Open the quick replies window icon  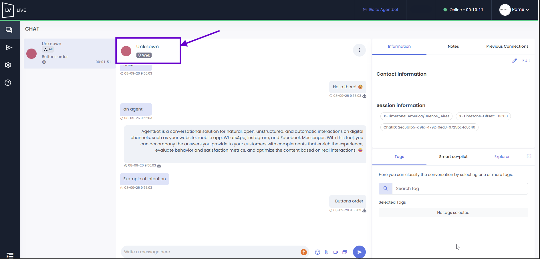(x=345, y=252)
